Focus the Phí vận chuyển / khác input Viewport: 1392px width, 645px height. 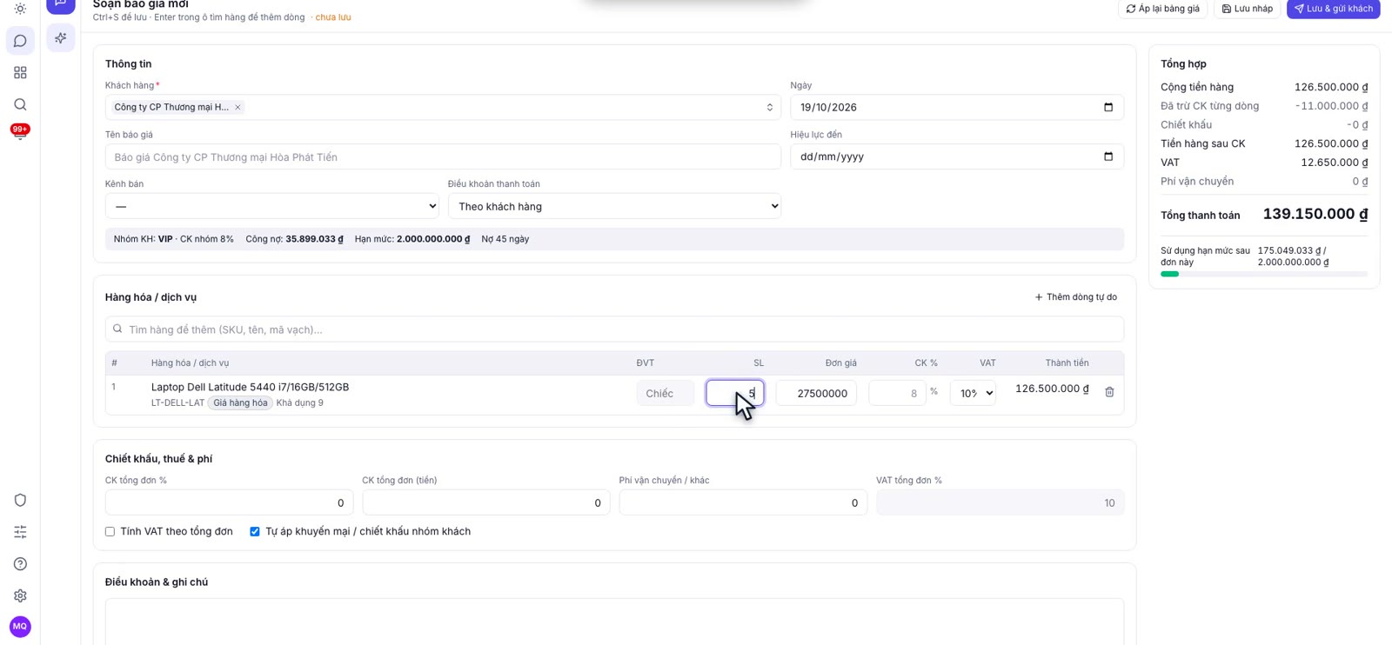tap(743, 502)
